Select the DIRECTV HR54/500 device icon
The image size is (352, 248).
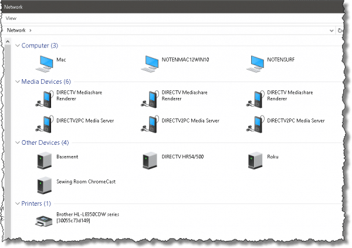point(150,160)
